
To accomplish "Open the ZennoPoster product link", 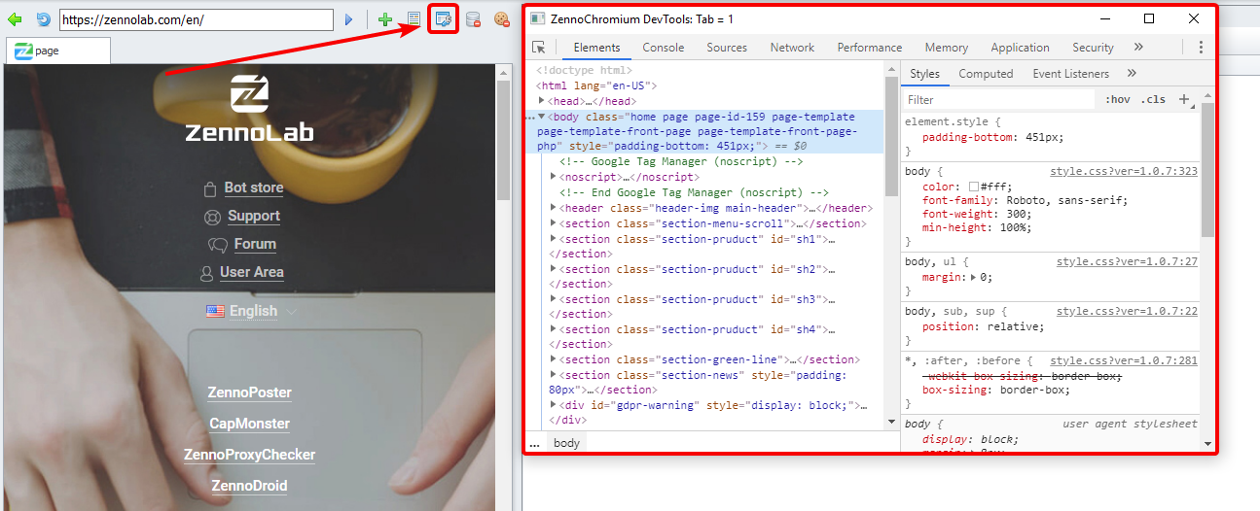I will click(x=249, y=393).
